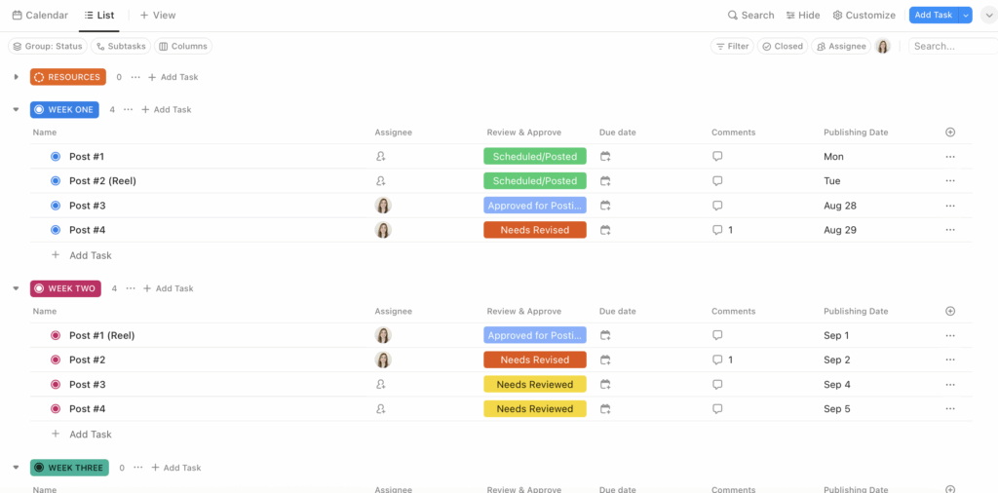This screenshot has width=998, height=493.
Task: Click Add Task beside WEEK TWO header
Action: point(168,288)
